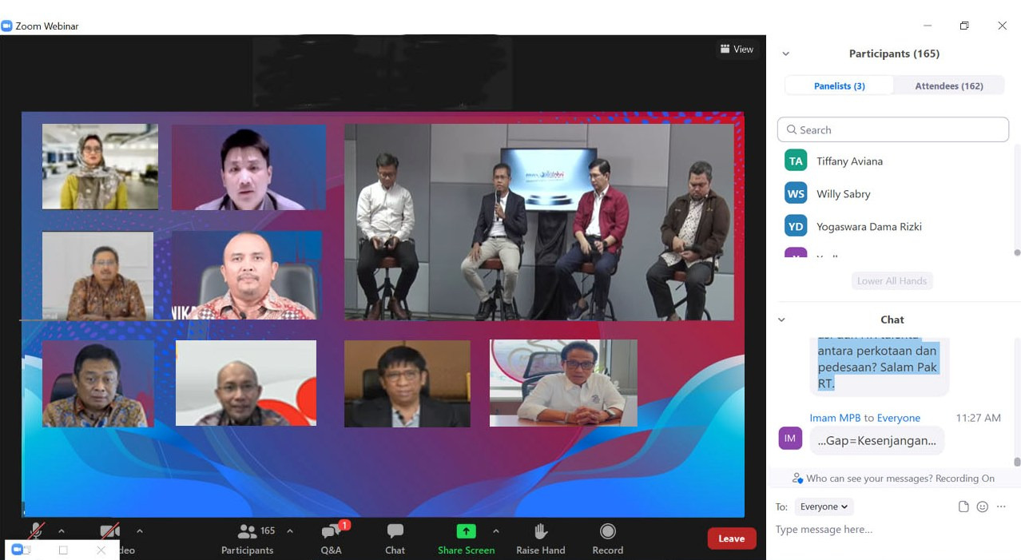Close the small floating window

(x=101, y=550)
